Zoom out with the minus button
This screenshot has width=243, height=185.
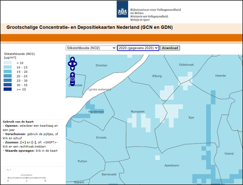click(x=72, y=83)
